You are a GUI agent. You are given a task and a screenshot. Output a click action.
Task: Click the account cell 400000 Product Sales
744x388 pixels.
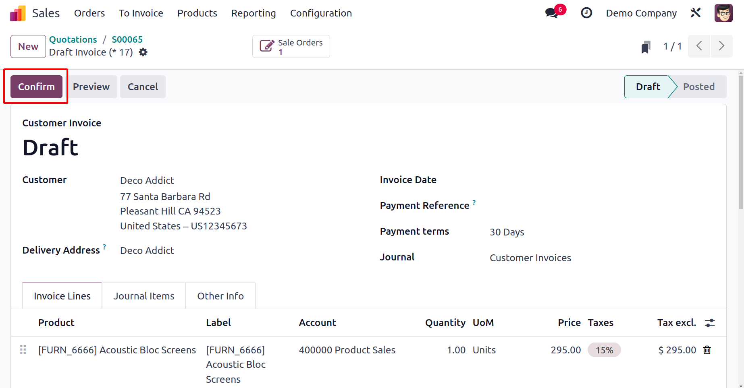(347, 350)
